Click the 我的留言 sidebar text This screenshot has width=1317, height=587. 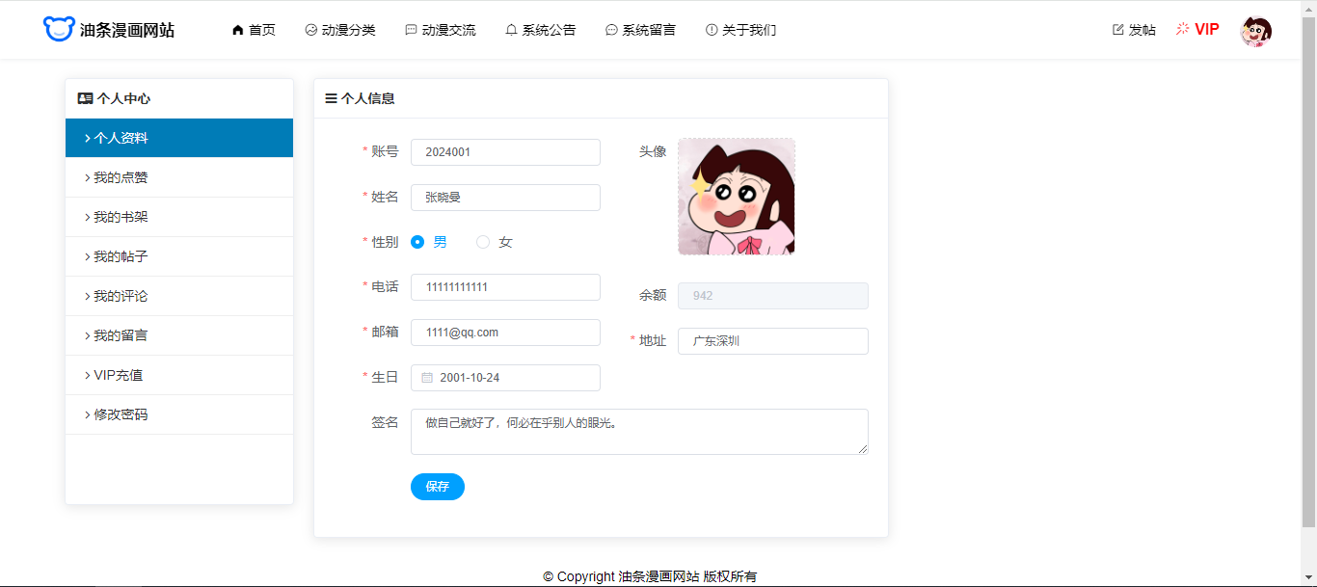[121, 335]
